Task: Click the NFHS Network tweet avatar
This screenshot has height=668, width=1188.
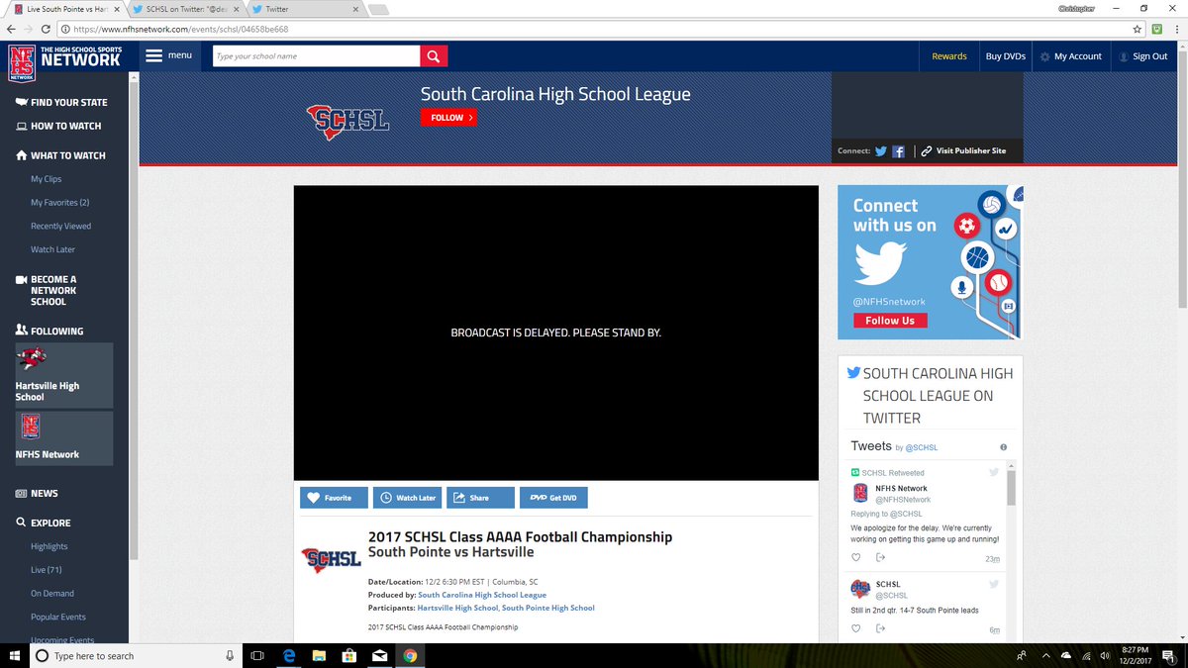Action: [x=860, y=493]
